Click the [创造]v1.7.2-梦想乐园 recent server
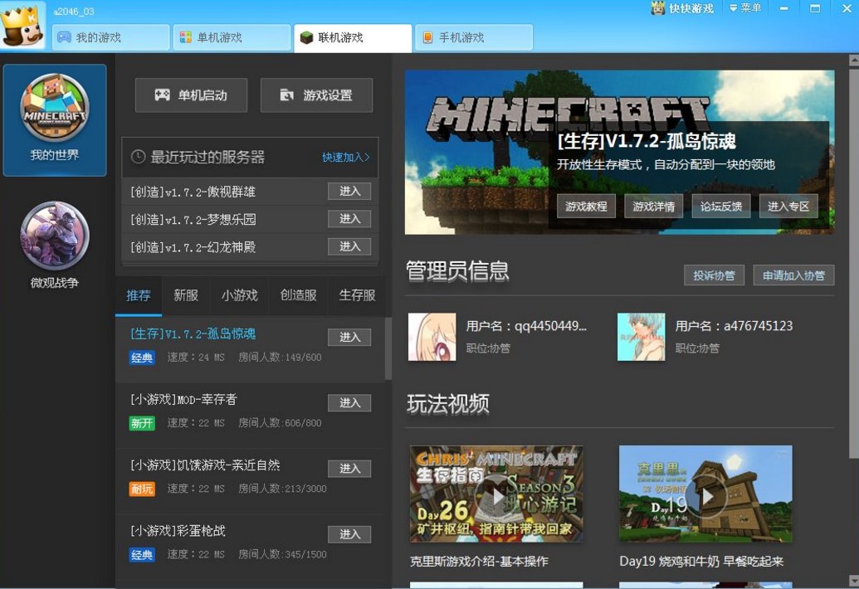This screenshot has height=589, width=859. point(193,220)
